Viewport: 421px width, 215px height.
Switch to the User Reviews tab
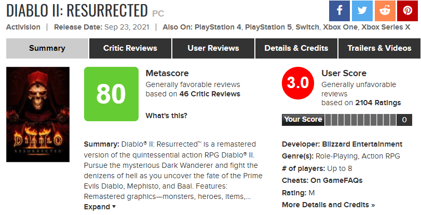pos(213,48)
